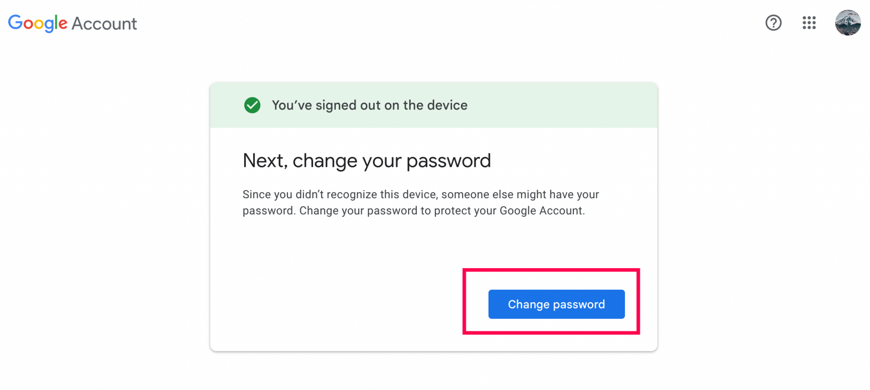The image size is (870, 390).
Task: Click the Change password button
Action: click(x=556, y=304)
